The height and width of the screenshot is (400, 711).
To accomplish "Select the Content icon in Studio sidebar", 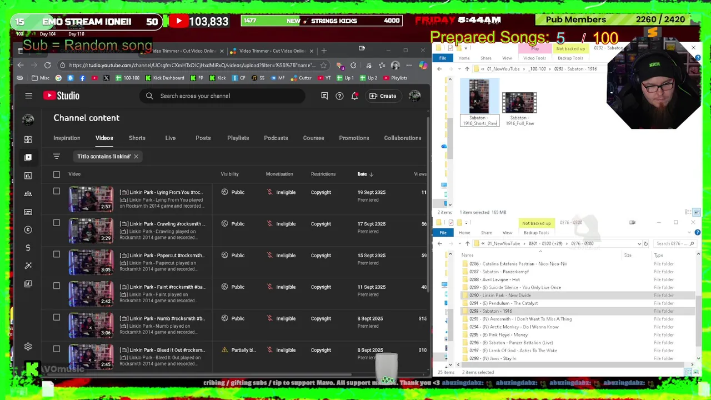I will coord(28,157).
